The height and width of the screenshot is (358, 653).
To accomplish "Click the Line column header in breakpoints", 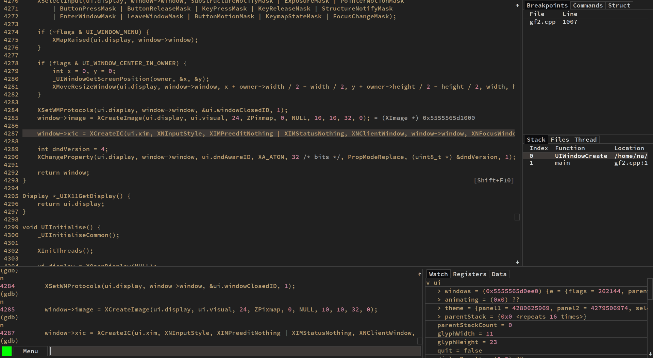I will click(570, 14).
